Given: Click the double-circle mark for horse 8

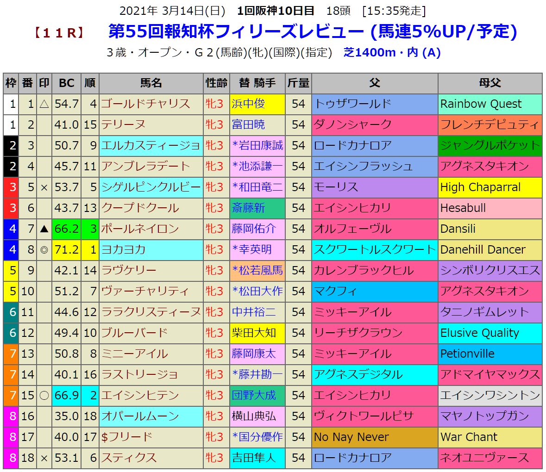Looking at the screenshot, I should pyautogui.click(x=44, y=250).
